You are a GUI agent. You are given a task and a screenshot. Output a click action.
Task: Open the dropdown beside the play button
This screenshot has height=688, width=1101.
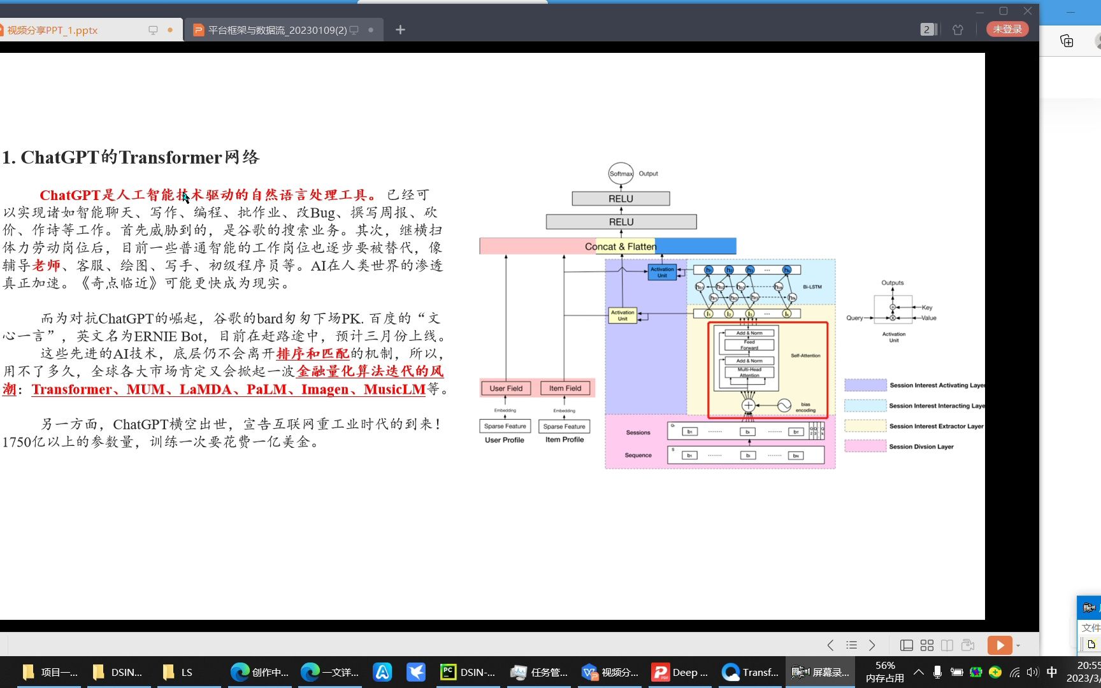tap(1018, 645)
